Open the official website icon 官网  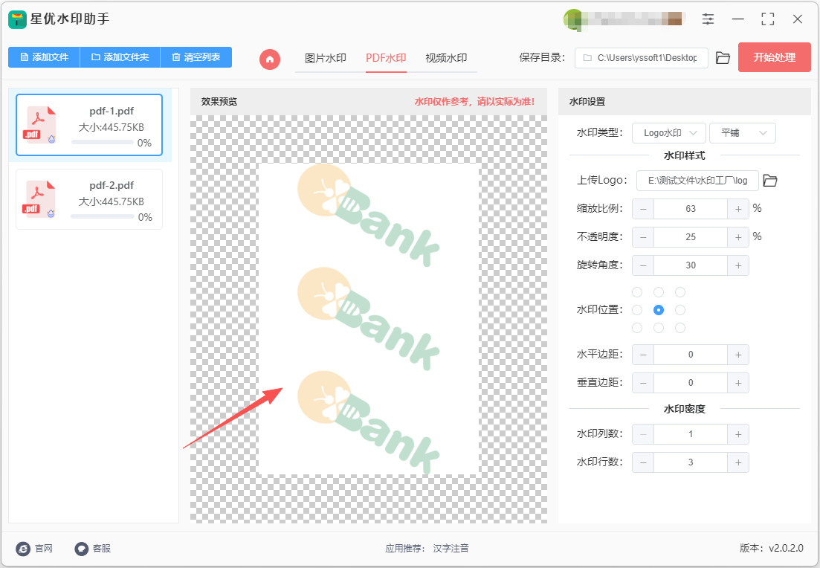tap(24, 548)
